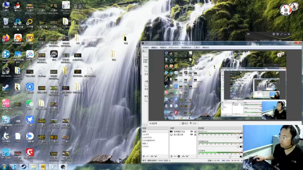Viewport: 303px width, 170px height.
Task: Move the selected source down in Sources panel
Action: coord(187,156)
